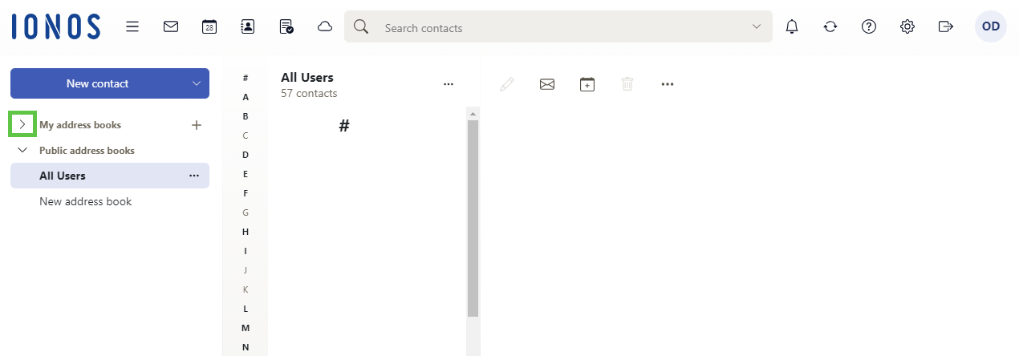Invite the contact to an appointment
This screenshot has height=356, width=1019.
[587, 83]
